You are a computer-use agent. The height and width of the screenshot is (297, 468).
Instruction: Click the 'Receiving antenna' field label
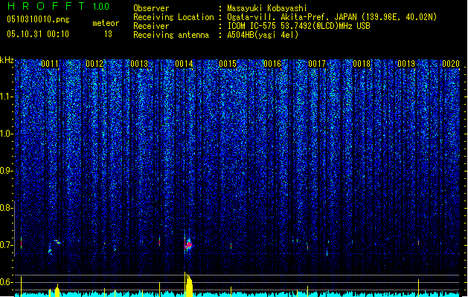click(x=171, y=35)
